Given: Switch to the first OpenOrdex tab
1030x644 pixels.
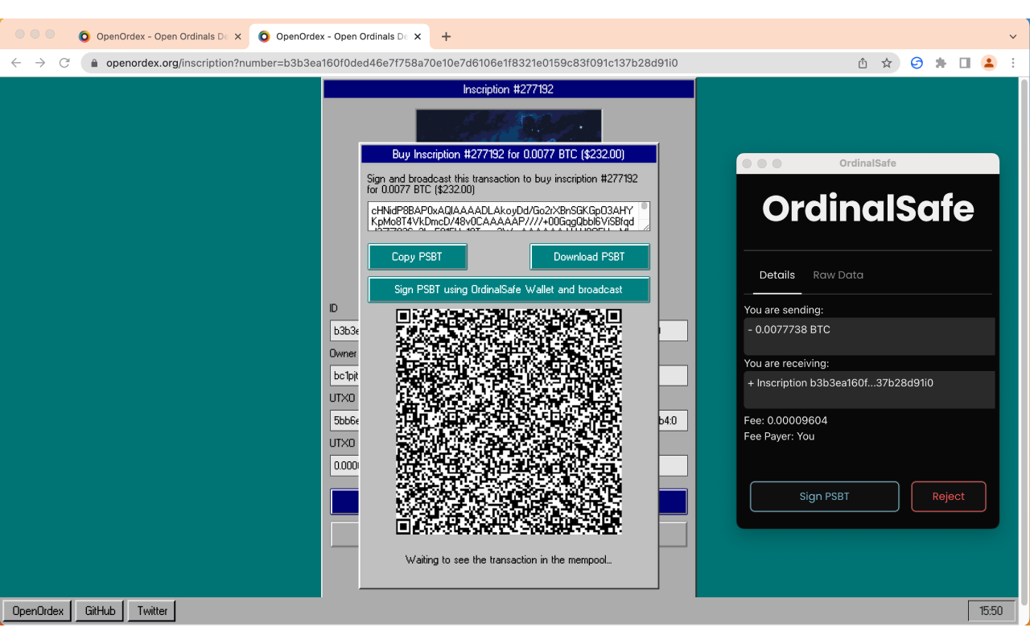Looking at the screenshot, I should point(159,36).
